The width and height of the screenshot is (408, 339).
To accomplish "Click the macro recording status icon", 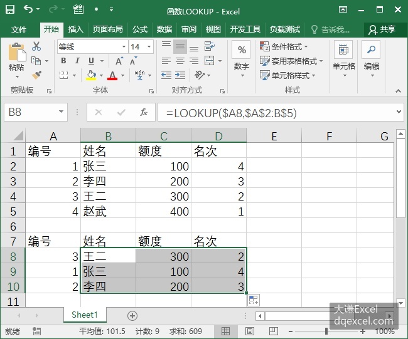I will tap(36, 331).
